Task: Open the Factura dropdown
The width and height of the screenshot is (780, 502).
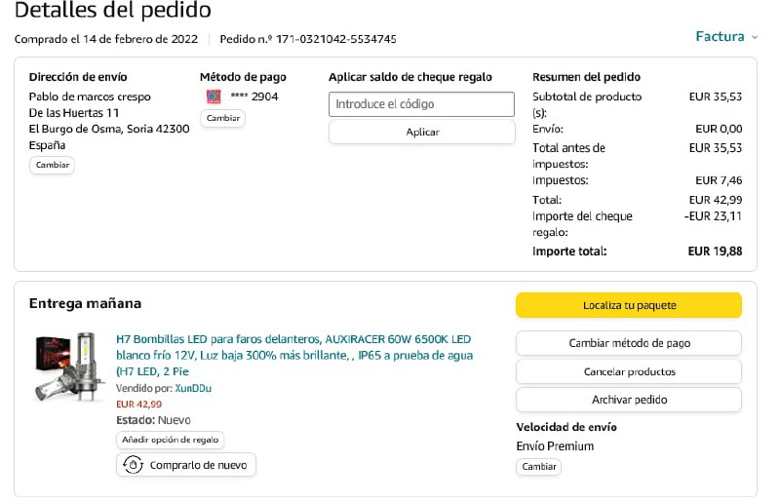Action: point(726,37)
